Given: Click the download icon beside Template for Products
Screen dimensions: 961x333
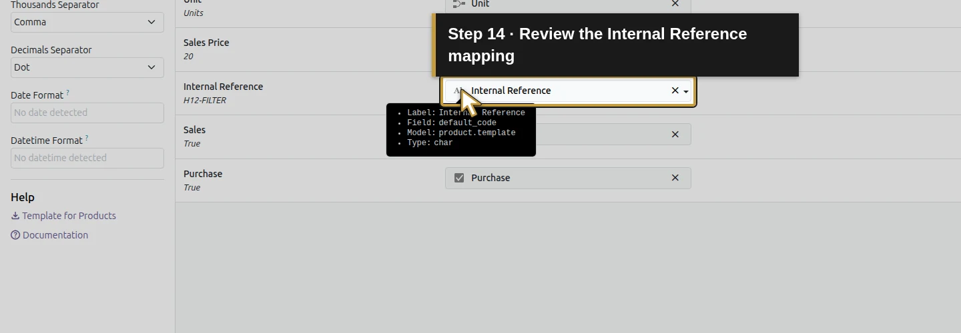Looking at the screenshot, I should pyautogui.click(x=15, y=216).
